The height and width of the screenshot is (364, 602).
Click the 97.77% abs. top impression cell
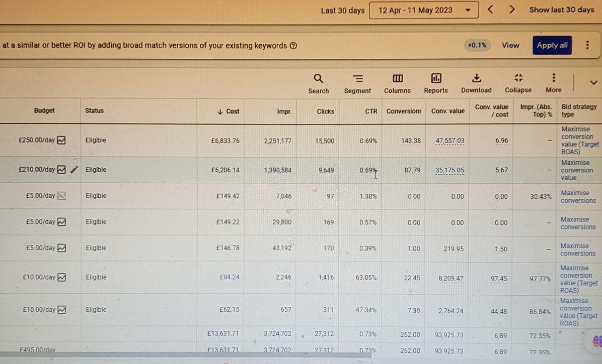tap(540, 279)
